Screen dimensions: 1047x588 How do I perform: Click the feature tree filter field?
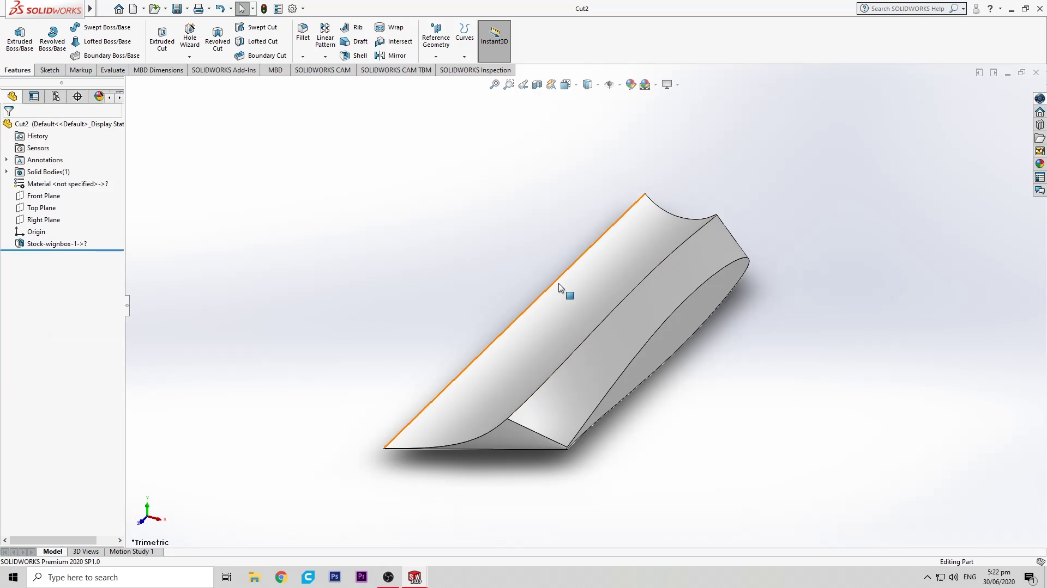[x=63, y=111]
